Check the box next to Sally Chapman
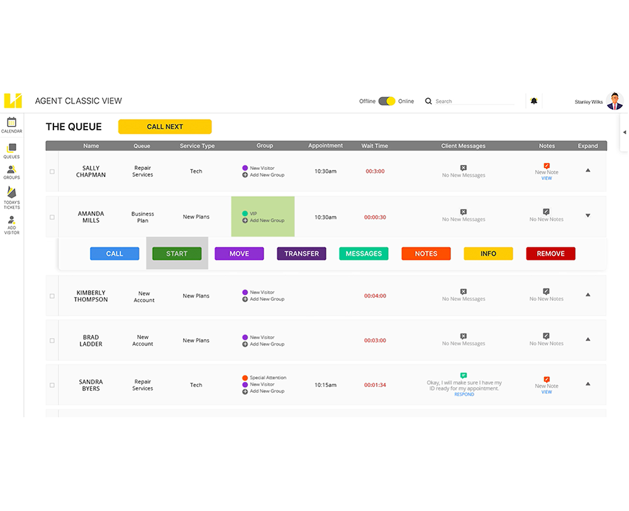This screenshot has height=511, width=629. 52,171
